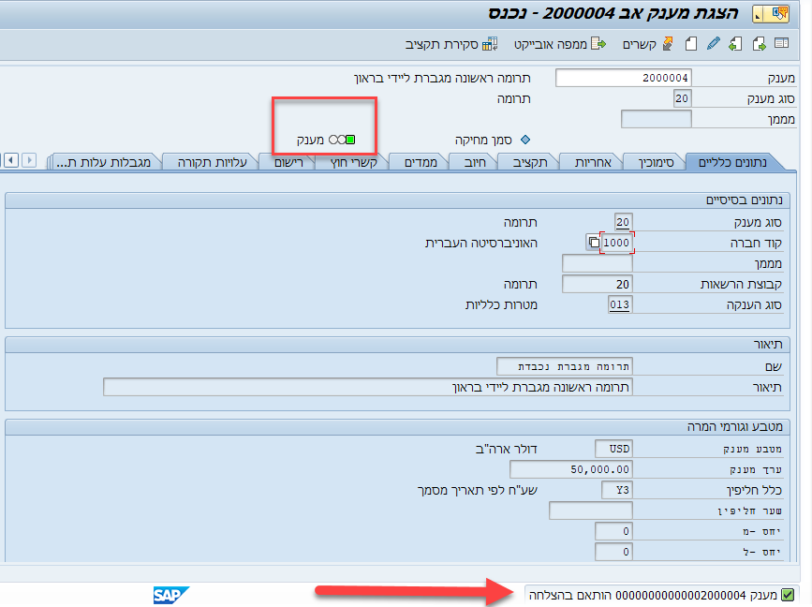Click the נתונים בסיסיים section header
The height and width of the screenshot is (607, 812).
[745, 200]
